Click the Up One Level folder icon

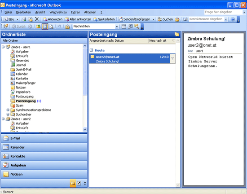[x=38, y=26]
